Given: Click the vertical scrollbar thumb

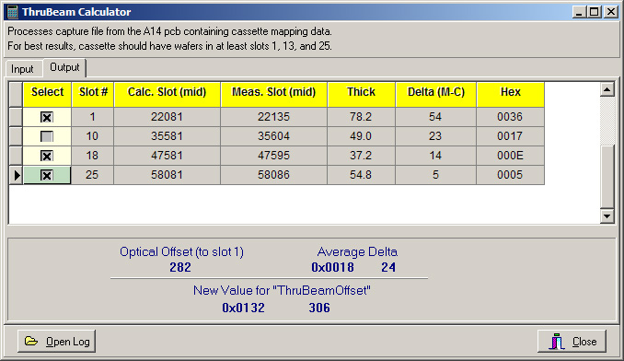Looking at the screenshot, I should 607,177.
